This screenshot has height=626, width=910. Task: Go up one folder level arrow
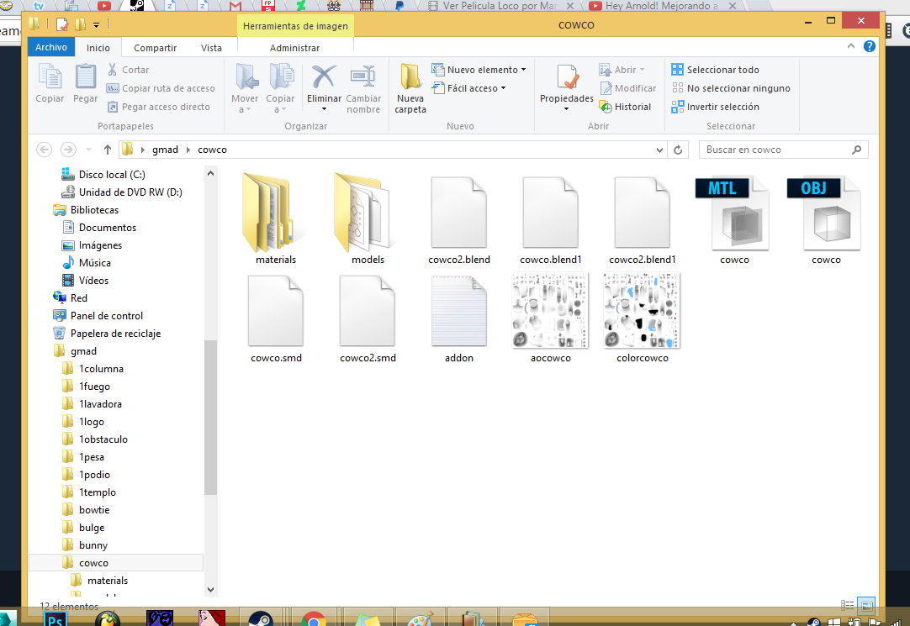tap(108, 150)
